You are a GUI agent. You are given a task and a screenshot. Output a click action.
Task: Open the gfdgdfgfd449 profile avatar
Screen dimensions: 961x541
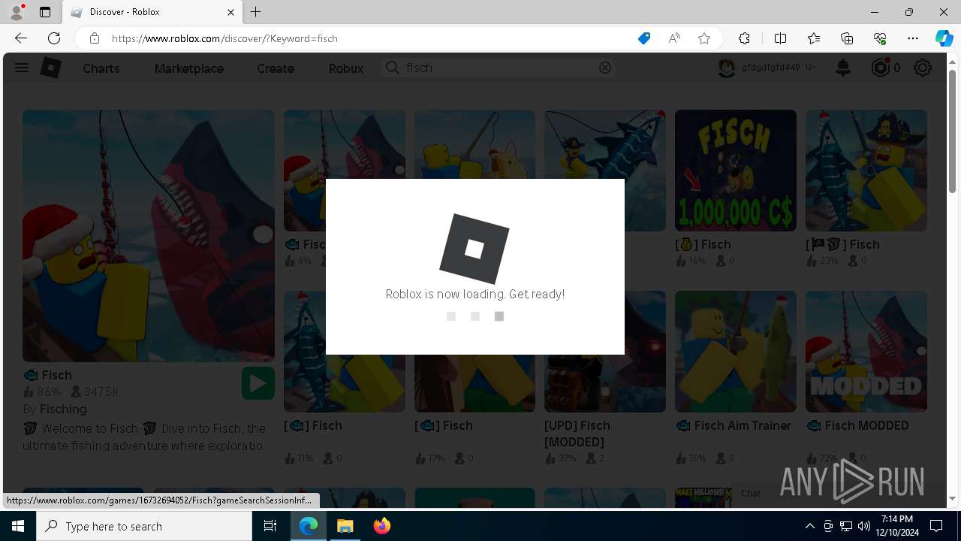pos(726,68)
